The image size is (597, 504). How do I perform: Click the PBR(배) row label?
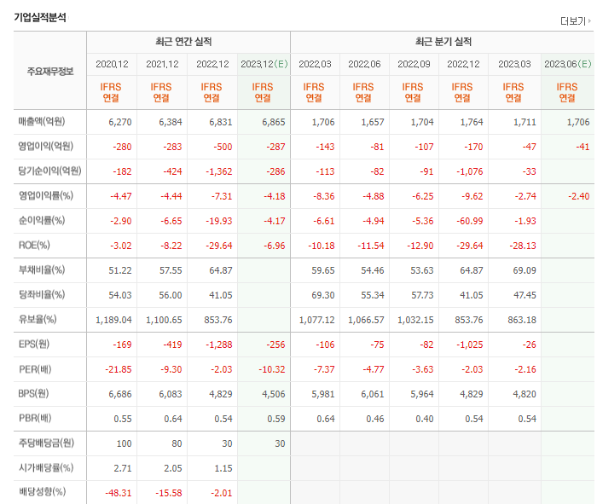tap(35, 419)
